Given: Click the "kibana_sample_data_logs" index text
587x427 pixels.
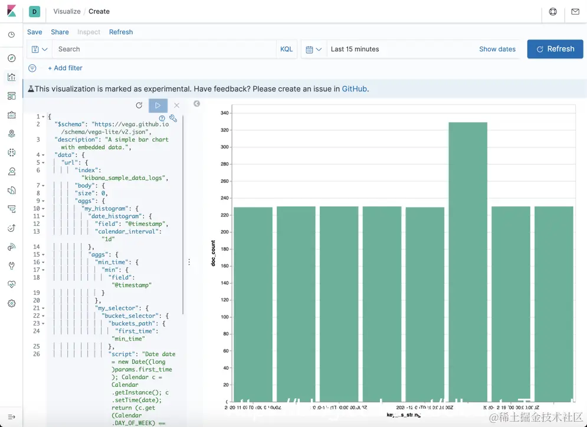Looking at the screenshot, I should pyautogui.click(x=124, y=178).
